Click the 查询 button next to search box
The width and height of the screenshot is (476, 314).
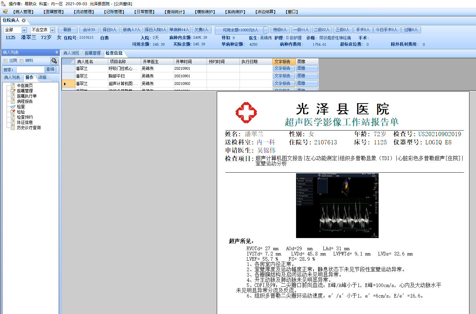pyautogui.click(x=50, y=69)
